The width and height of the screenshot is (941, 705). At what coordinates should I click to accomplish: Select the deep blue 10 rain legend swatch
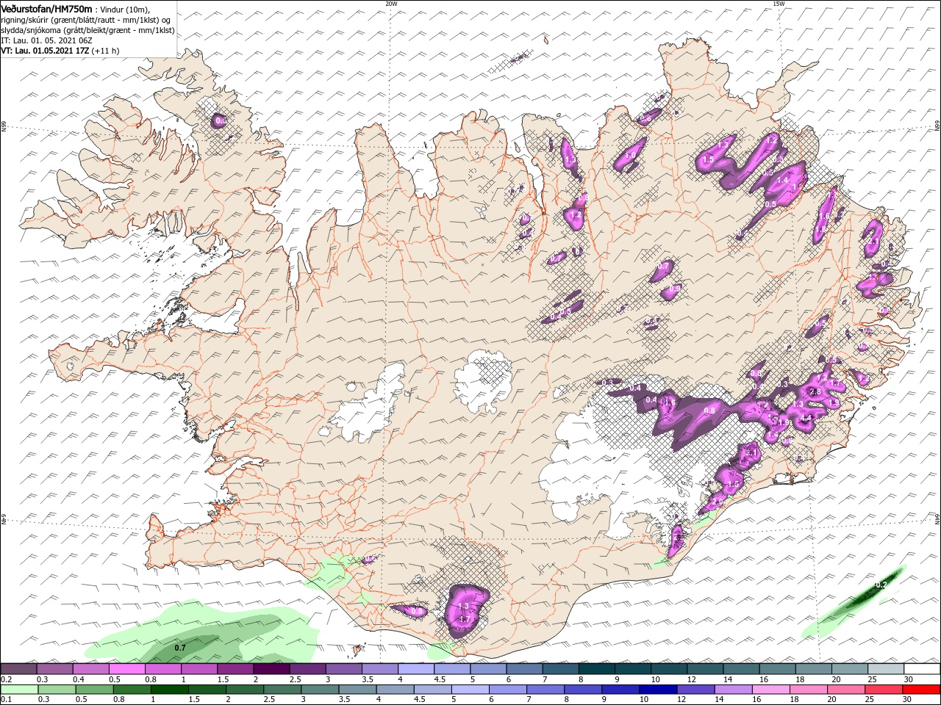click(x=658, y=690)
